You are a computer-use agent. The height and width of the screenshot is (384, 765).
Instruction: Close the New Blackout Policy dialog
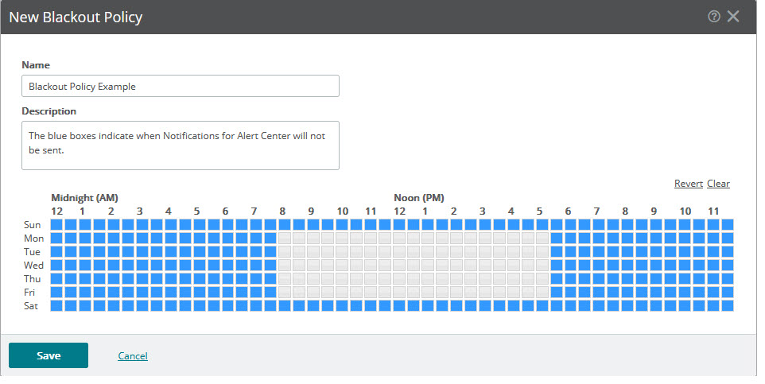[x=733, y=17]
